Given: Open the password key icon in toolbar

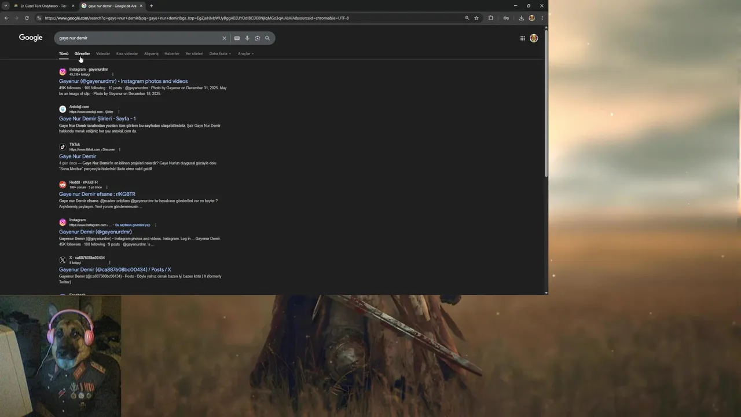Looking at the screenshot, I should pos(506,18).
